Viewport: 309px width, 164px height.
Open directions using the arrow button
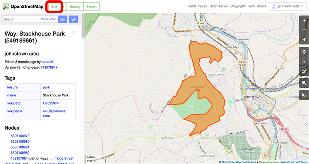[x=73, y=19]
